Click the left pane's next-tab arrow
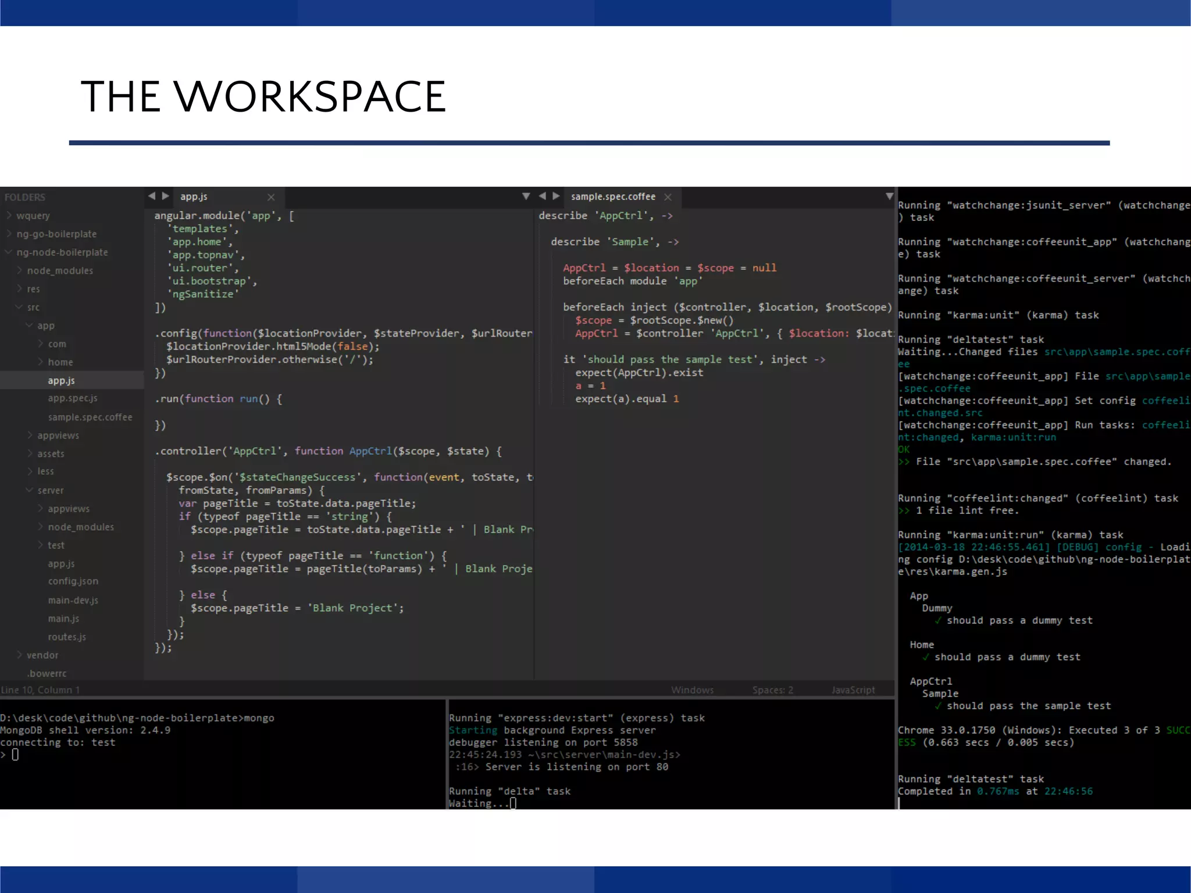 pyautogui.click(x=166, y=196)
